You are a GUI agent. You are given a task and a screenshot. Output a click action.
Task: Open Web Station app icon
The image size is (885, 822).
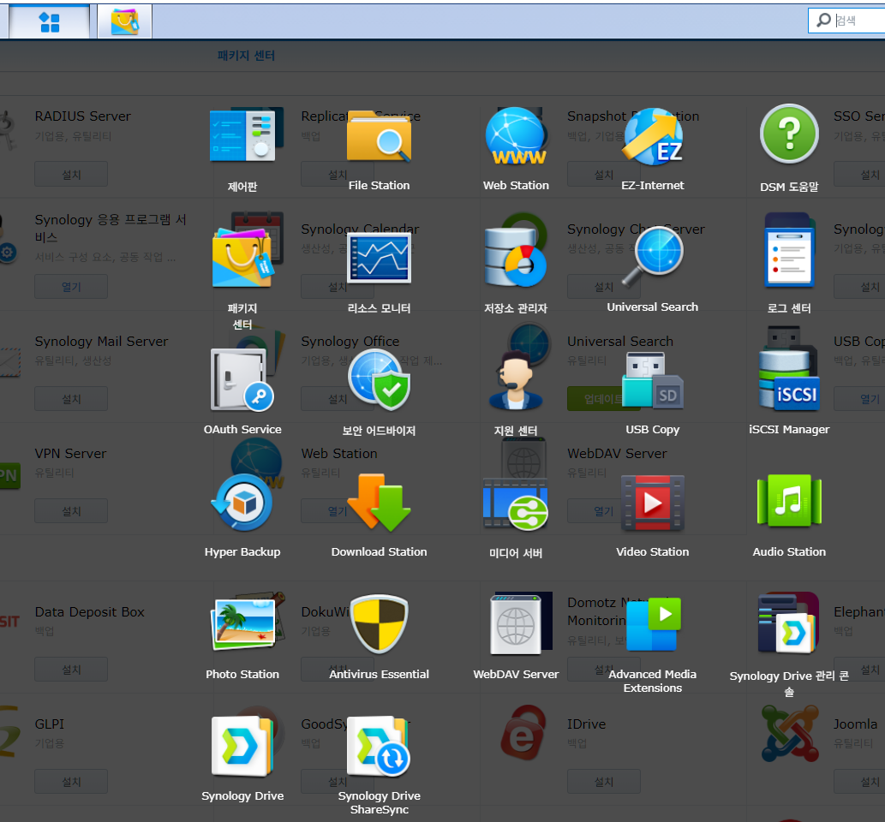click(516, 135)
